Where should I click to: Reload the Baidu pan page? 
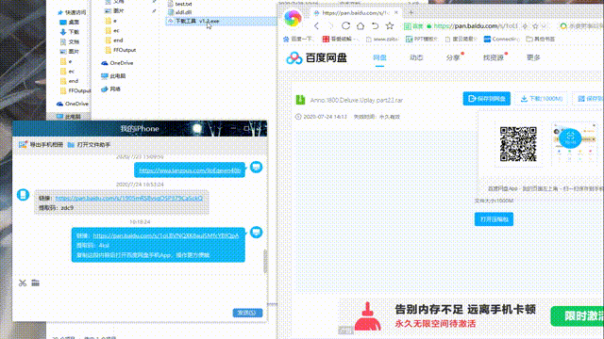point(345,25)
